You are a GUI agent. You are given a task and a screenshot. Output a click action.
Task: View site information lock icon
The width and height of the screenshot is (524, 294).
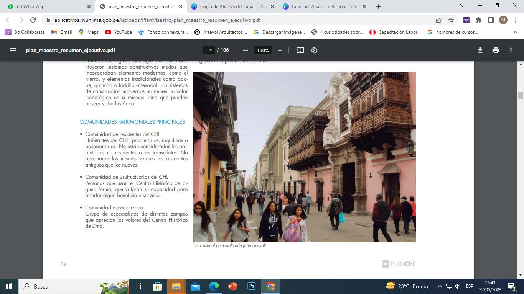point(48,20)
